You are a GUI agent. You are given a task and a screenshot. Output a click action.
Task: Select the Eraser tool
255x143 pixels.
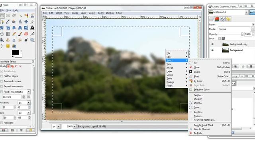click(x=26, y=34)
